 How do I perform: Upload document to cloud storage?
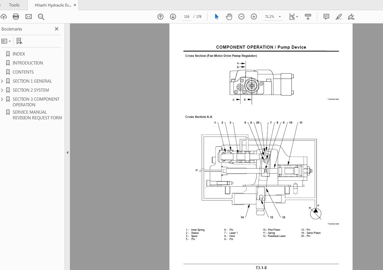(4, 16)
